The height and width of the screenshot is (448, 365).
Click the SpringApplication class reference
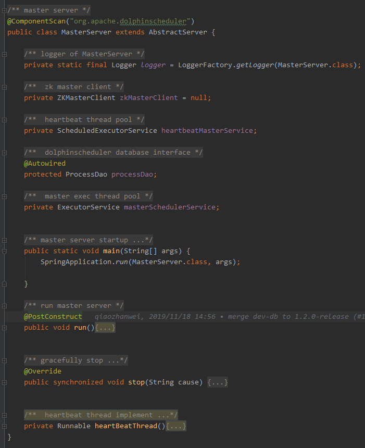76,262
